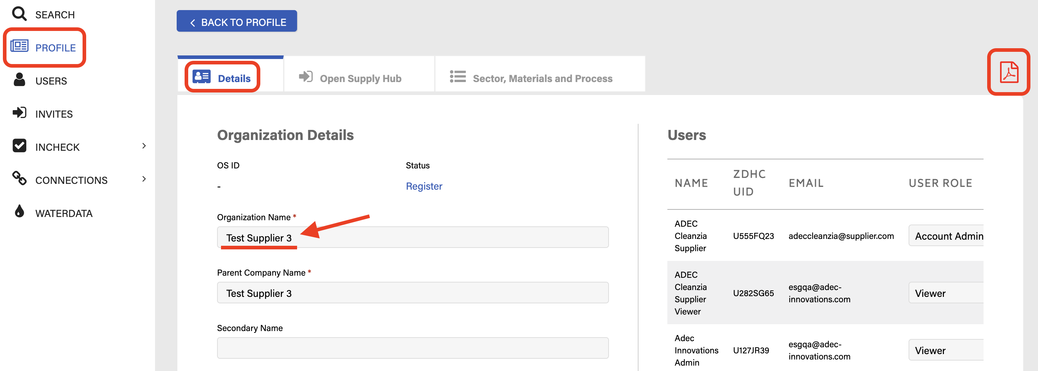Click the Invites sign-in arrow icon

(19, 112)
